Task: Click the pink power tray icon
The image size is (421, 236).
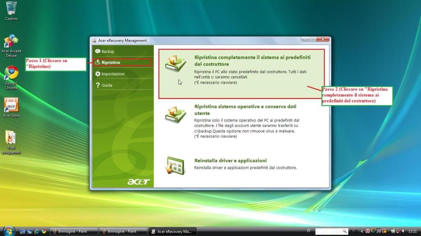Action: click(368, 231)
